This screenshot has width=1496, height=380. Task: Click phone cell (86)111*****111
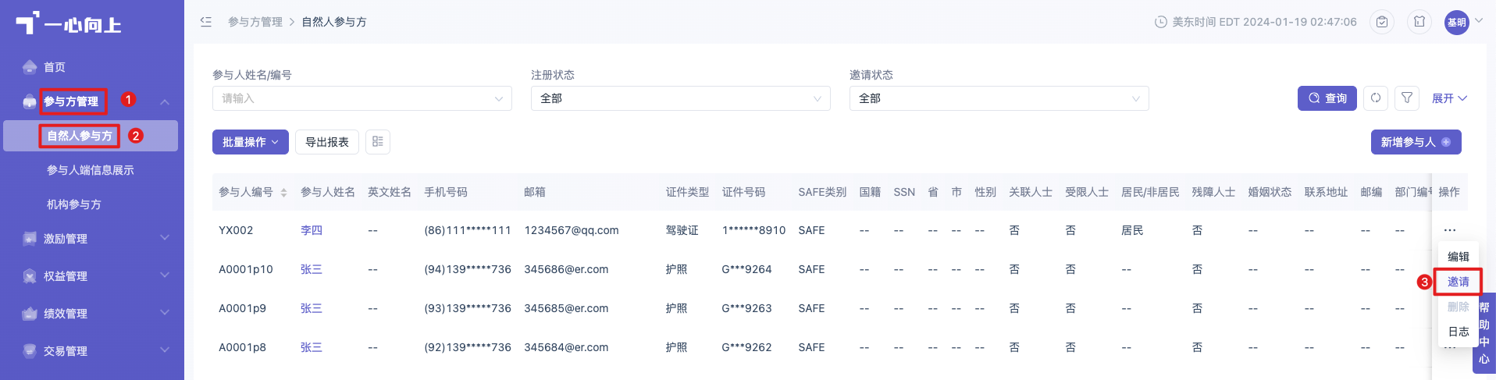[x=468, y=230]
